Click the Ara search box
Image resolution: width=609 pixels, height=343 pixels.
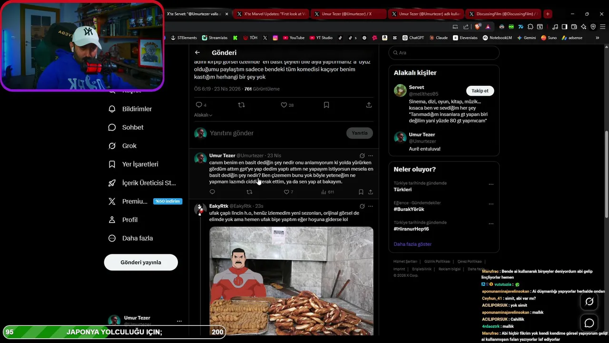click(443, 52)
